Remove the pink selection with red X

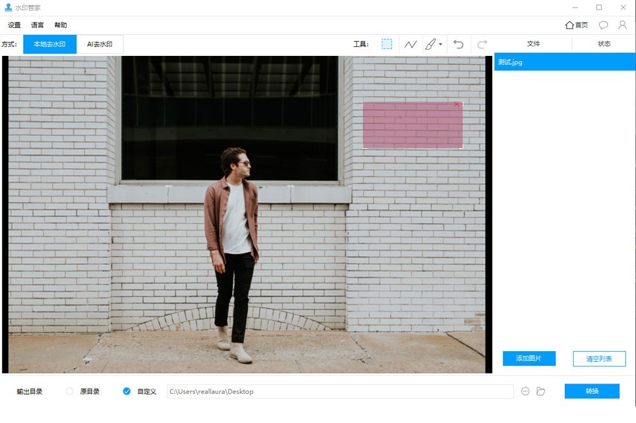point(457,104)
